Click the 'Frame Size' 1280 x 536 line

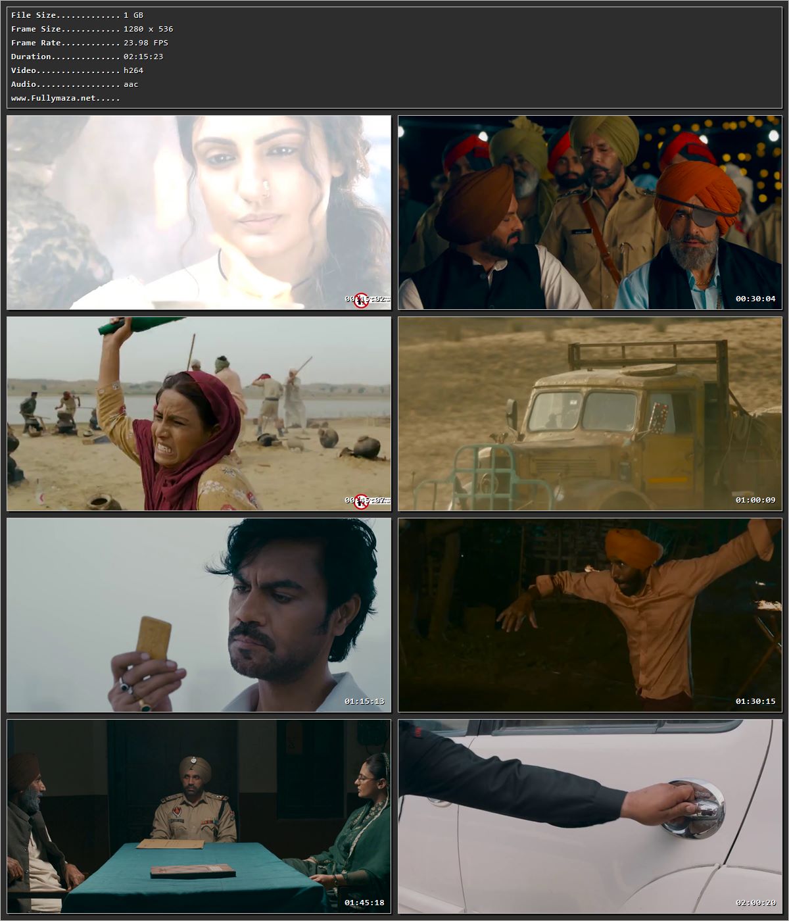(x=92, y=29)
